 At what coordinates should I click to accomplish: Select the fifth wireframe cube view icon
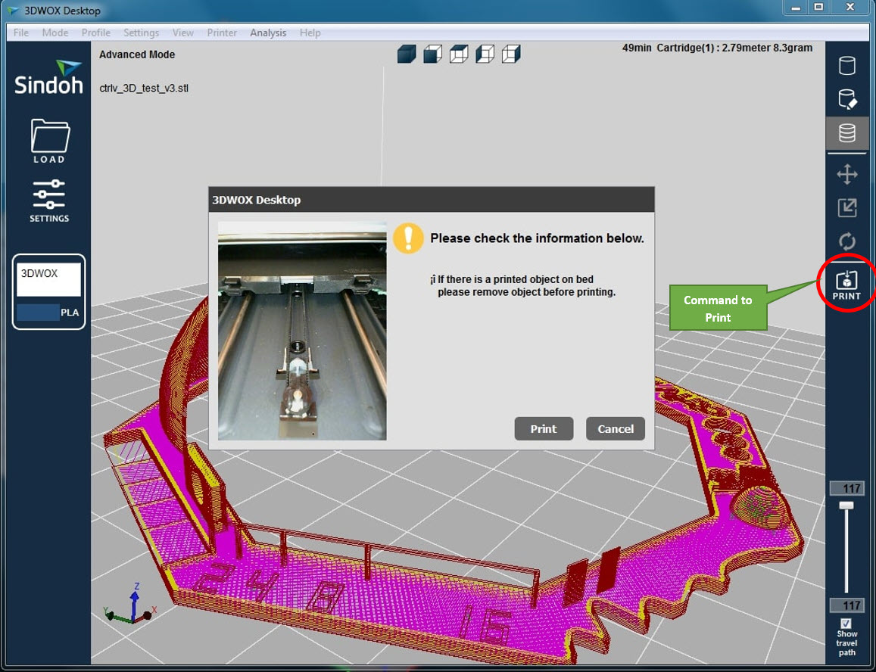pos(511,54)
